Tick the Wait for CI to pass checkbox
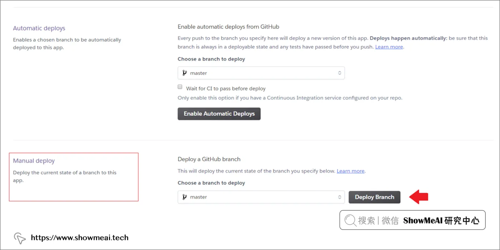Screen dimensions: 500x250 [x=180, y=87]
